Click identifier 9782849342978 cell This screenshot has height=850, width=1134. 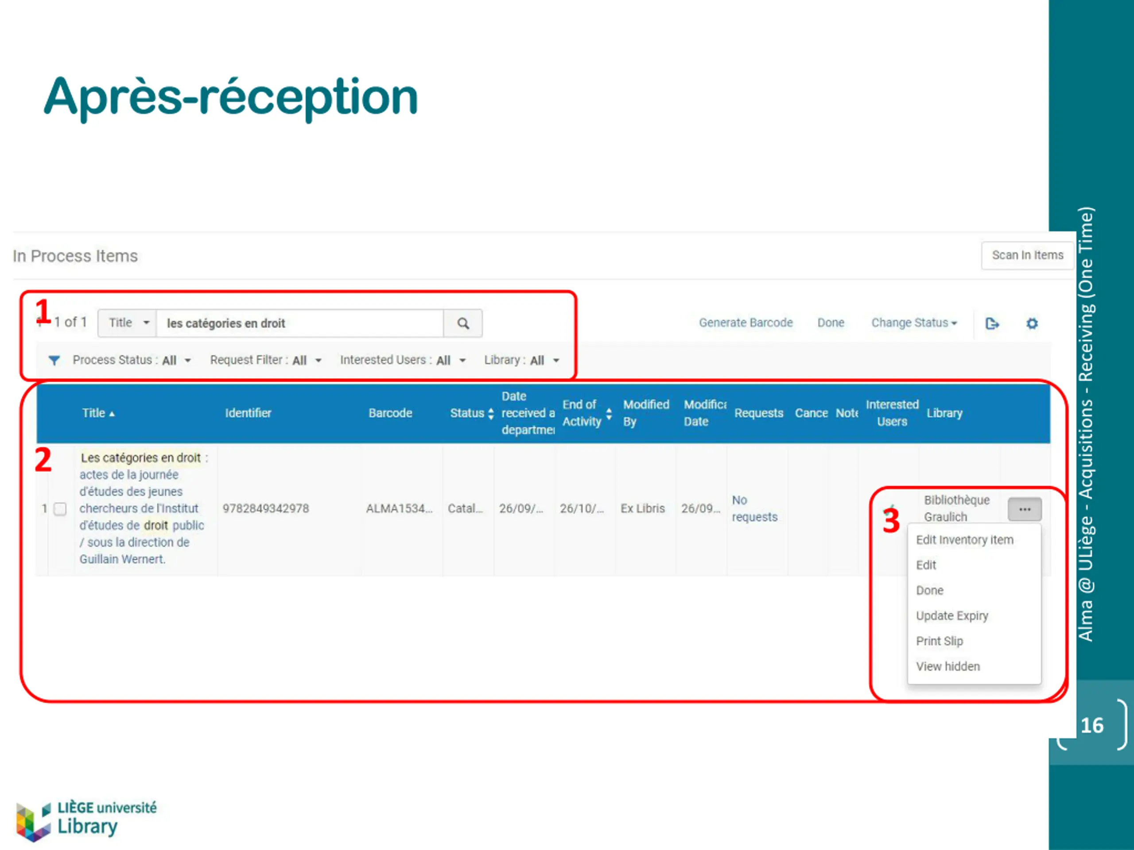[x=265, y=509]
